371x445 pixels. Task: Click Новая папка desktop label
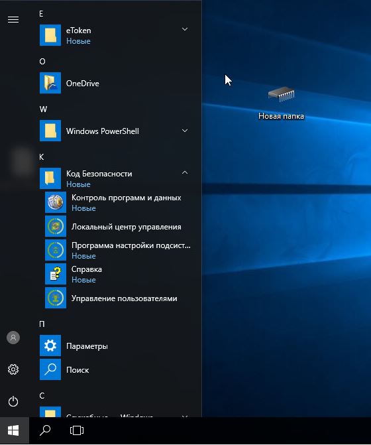(x=281, y=116)
